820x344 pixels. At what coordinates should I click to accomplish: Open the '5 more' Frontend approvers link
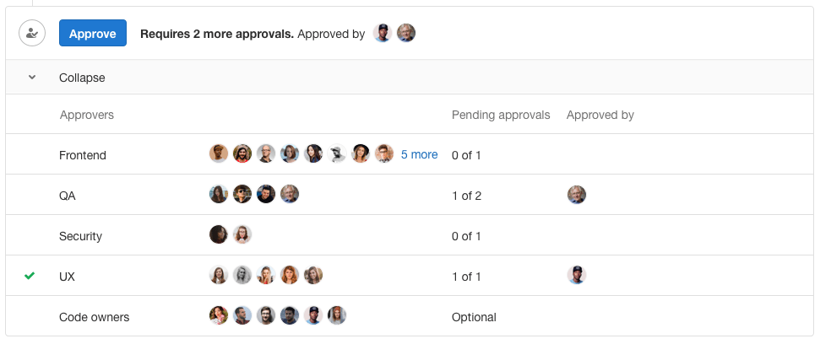pos(419,154)
